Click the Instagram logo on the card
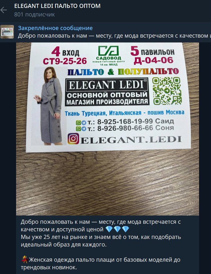The height and width of the screenshot is (274, 211). [x=73, y=138]
